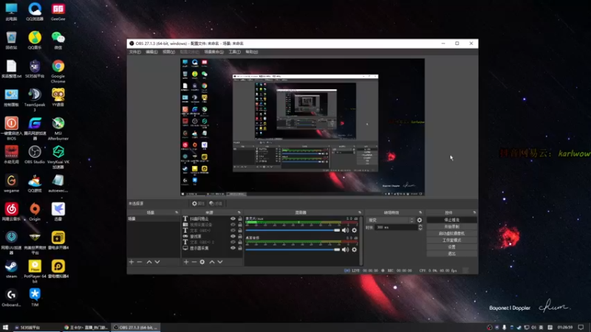Screen dimensions: 591x332
Task: Open the 场景集合(S) menu
Action: tap(213, 52)
